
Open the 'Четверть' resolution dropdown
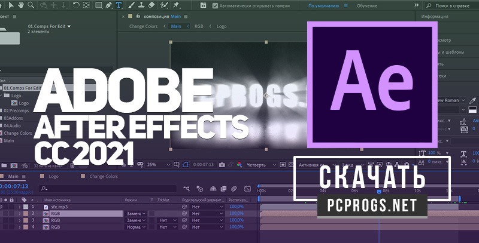point(261,164)
